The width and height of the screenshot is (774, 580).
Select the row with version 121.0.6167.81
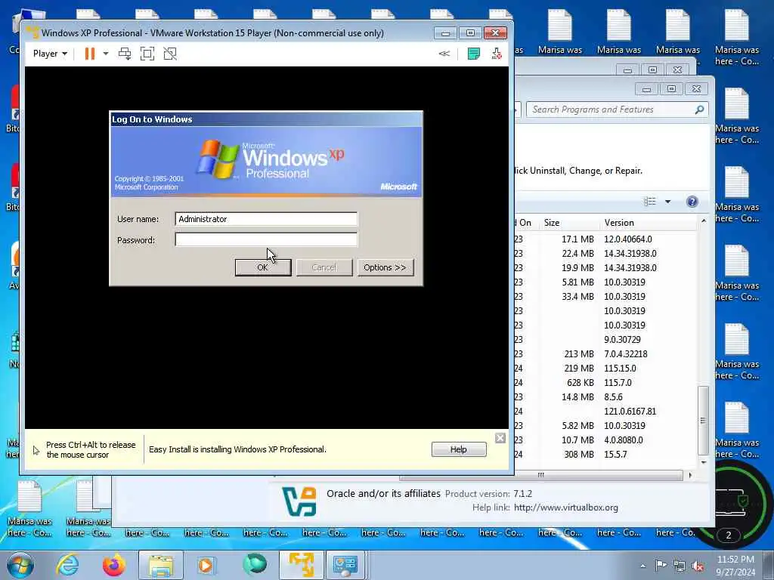(x=605, y=411)
